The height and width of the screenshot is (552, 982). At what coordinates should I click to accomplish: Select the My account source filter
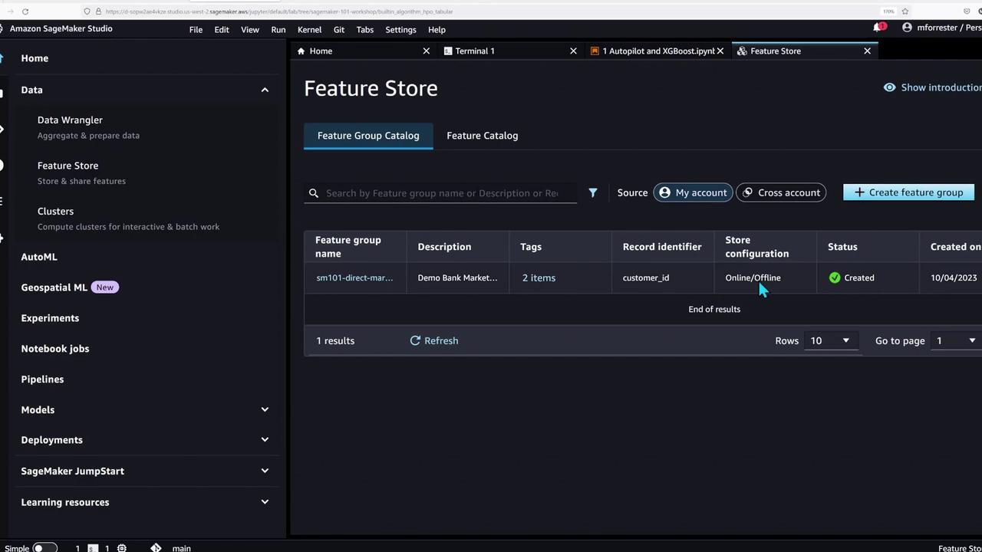click(x=693, y=192)
